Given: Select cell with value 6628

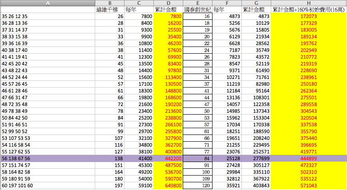Looking at the screenshot, I should [227, 43].
